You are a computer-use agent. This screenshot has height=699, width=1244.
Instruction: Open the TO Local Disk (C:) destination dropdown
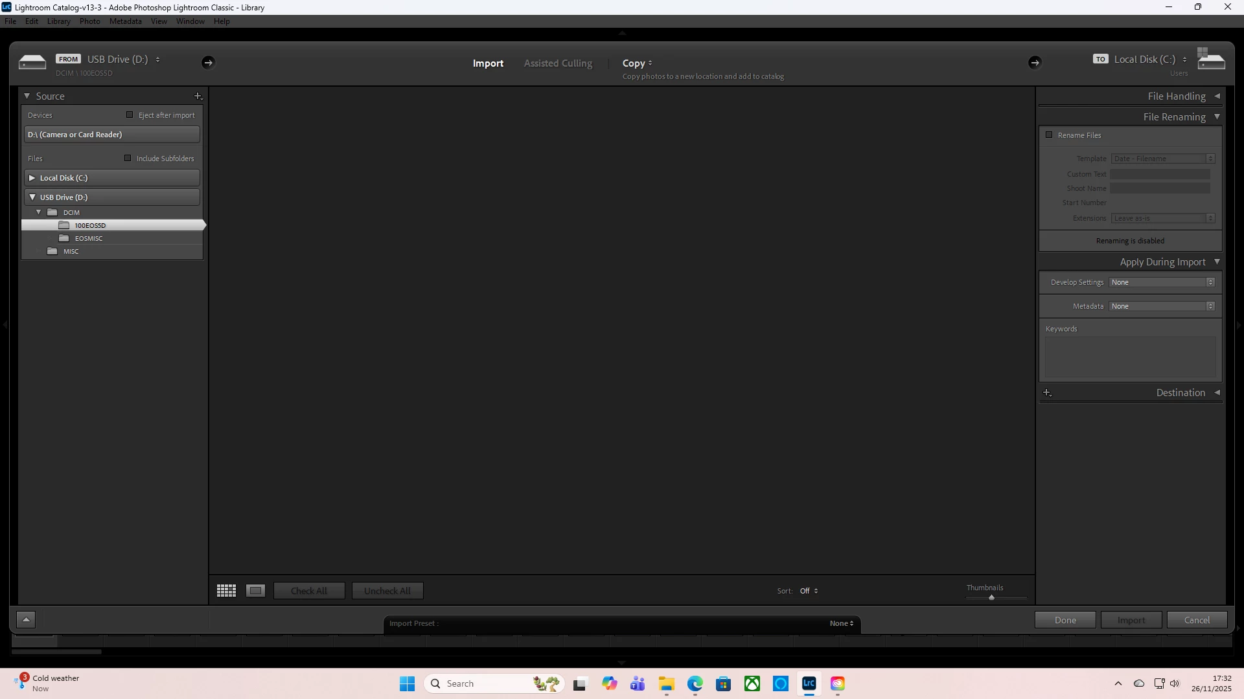tap(1151, 59)
